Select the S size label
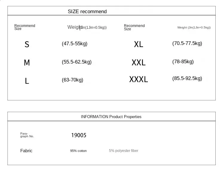This screenshot has width=224, height=175. coord(27,45)
